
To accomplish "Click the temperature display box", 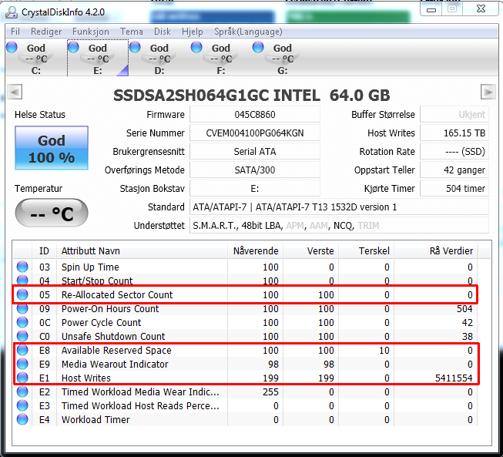I will 52,213.
